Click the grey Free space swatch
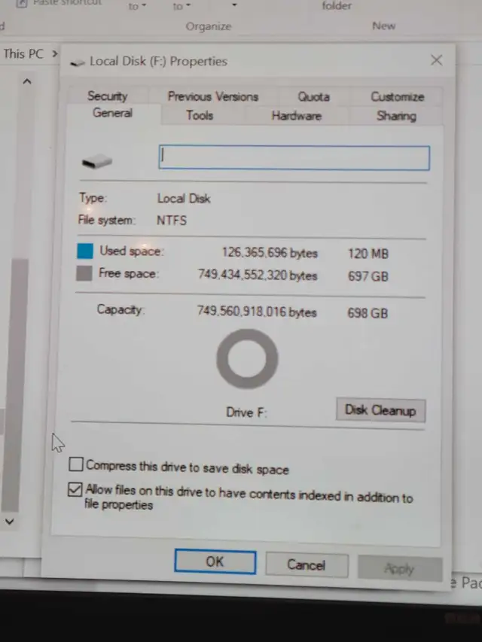This screenshot has width=482, height=642. tap(84, 273)
